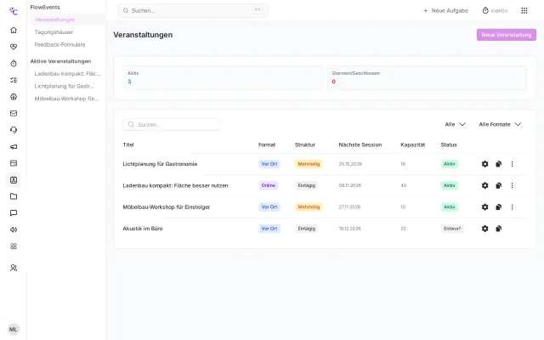Open settings gear for Ladenbau kompakt row
544x340 pixels.
[x=485, y=185]
